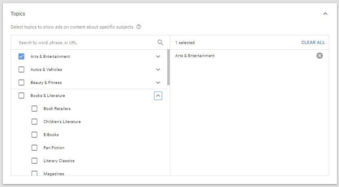Image resolution: width=339 pixels, height=187 pixels.
Task: Click CLEAR ALL link
Action: click(313, 42)
